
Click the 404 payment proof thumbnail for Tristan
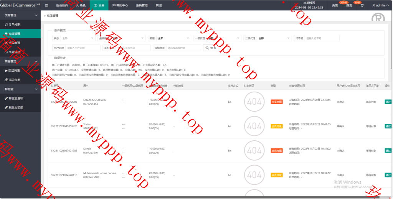click(x=253, y=126)
